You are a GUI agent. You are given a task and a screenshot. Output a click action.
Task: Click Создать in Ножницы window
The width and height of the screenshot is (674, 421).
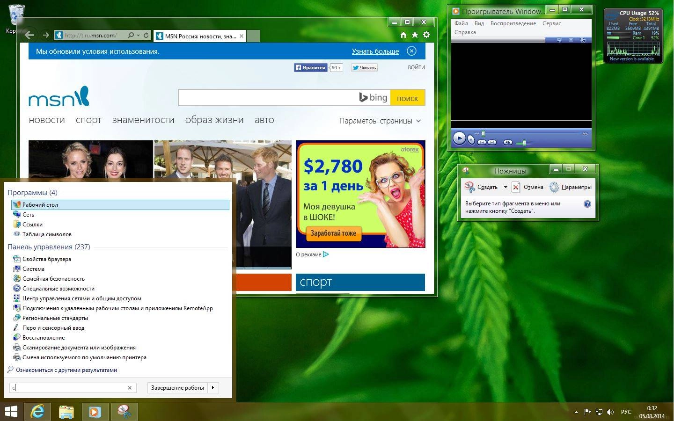coord(481,187)
